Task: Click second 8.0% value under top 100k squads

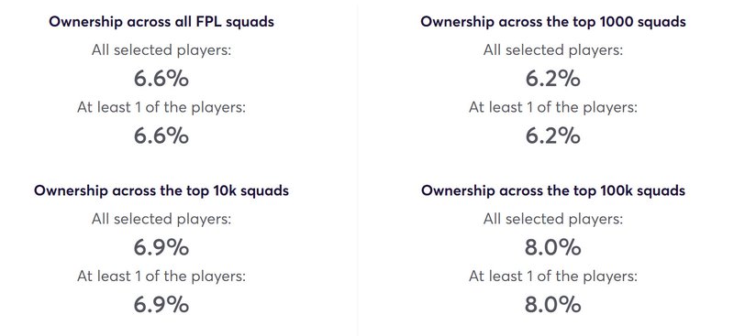Action: pos(553,305)
